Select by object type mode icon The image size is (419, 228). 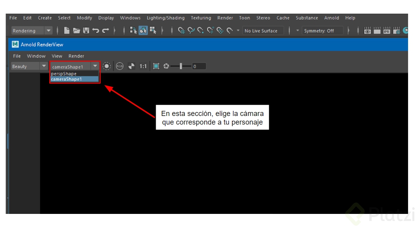click(143, 31)
